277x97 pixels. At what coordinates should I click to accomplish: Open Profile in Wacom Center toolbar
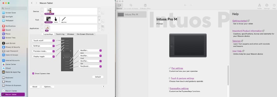[260, 6]
